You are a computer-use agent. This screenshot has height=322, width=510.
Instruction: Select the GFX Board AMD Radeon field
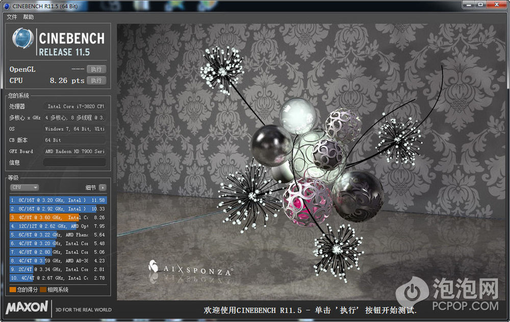[74, 151]
